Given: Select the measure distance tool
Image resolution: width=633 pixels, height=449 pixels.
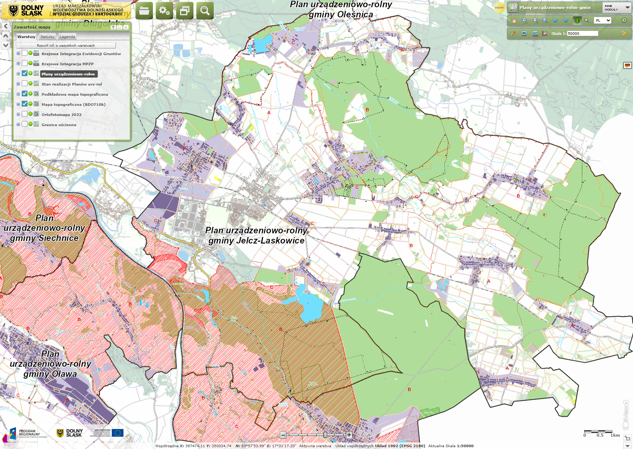Looking at the screenshot, I should click(x=524, y=33).
